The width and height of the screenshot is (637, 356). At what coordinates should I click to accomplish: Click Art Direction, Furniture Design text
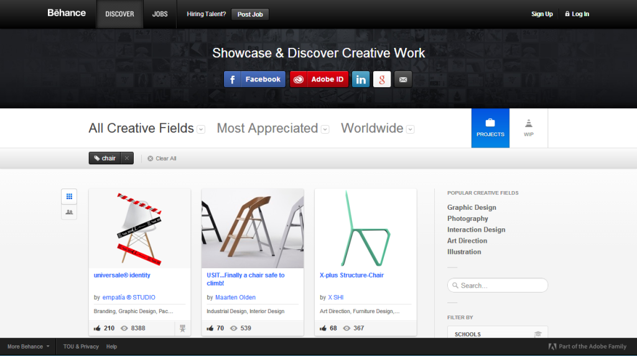(360, 311)
